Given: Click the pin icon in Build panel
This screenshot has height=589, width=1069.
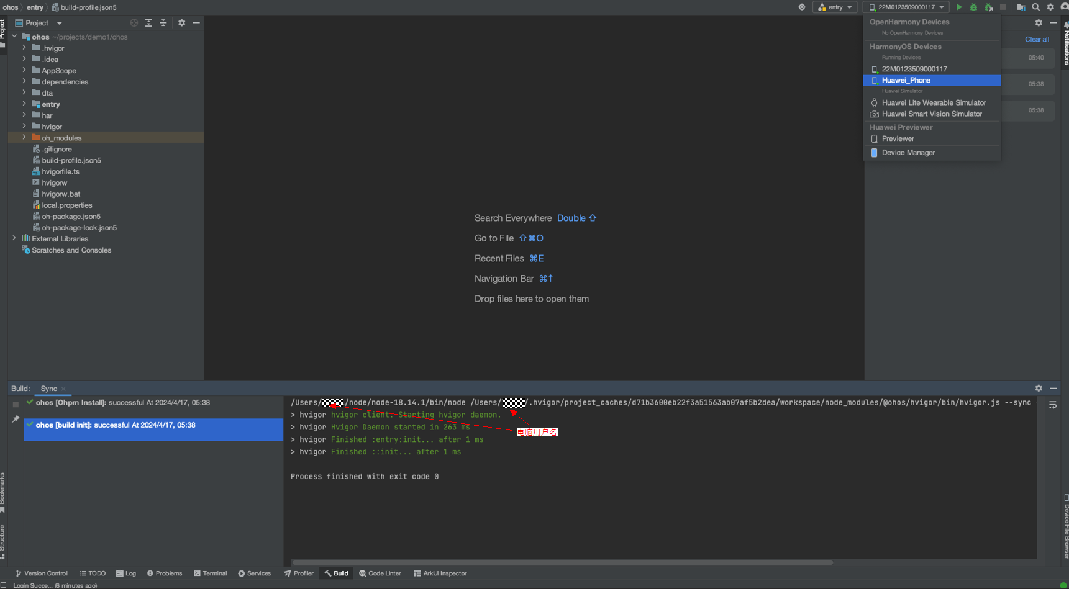Looking at the screenshot, I should [x=16, y=420].
